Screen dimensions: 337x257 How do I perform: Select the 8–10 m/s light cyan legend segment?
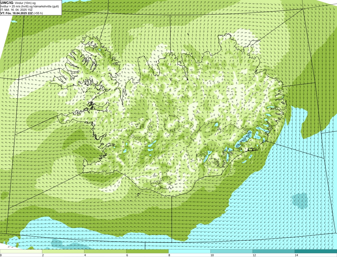click(x=190, y=251)
